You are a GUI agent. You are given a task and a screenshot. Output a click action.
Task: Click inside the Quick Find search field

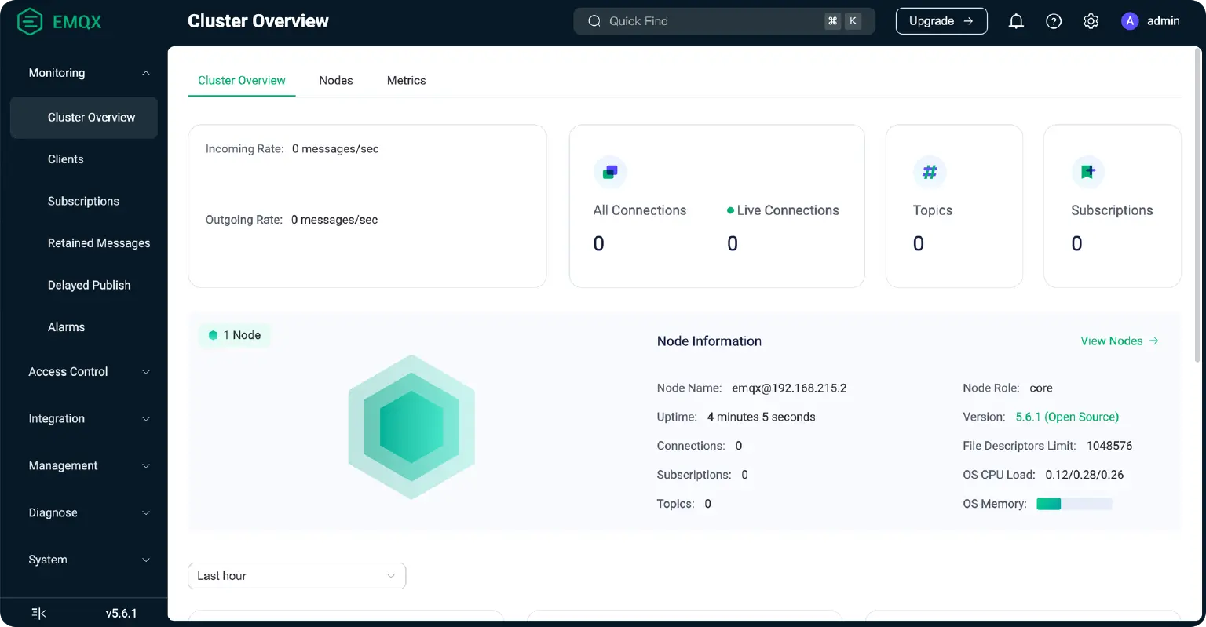tap(707, 21)
